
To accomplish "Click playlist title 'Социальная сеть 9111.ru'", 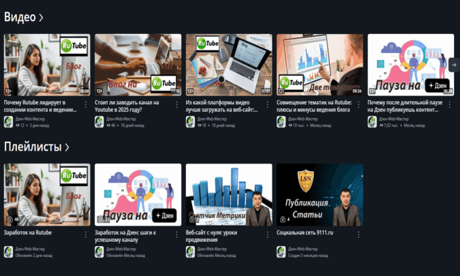I will (x=305, y=232).
